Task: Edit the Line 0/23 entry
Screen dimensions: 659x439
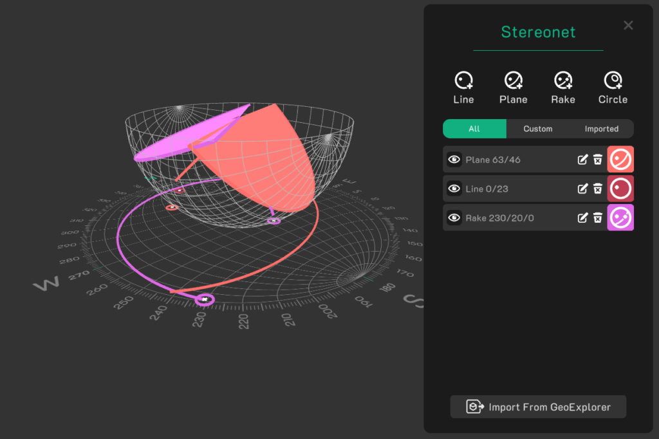Action: coord(582,189)
